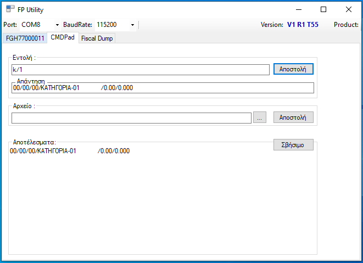Close the FP Utility window
The width and height of the screenshot is (363, 263).
(349, 9)
